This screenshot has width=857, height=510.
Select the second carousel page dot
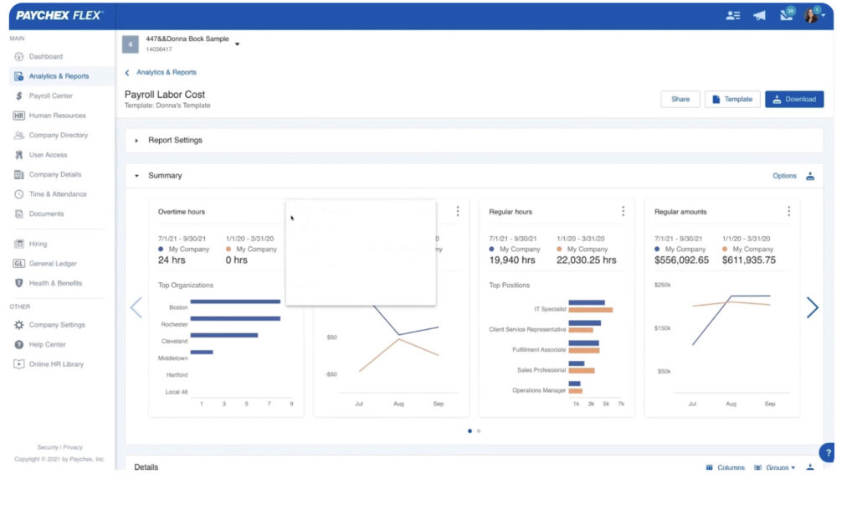pos(478,430)
